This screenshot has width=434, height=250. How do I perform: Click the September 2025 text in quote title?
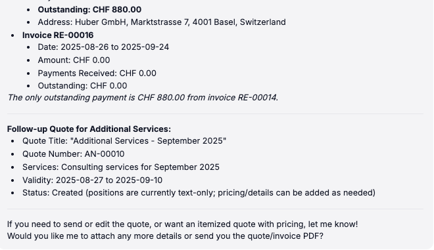point(191,141)
